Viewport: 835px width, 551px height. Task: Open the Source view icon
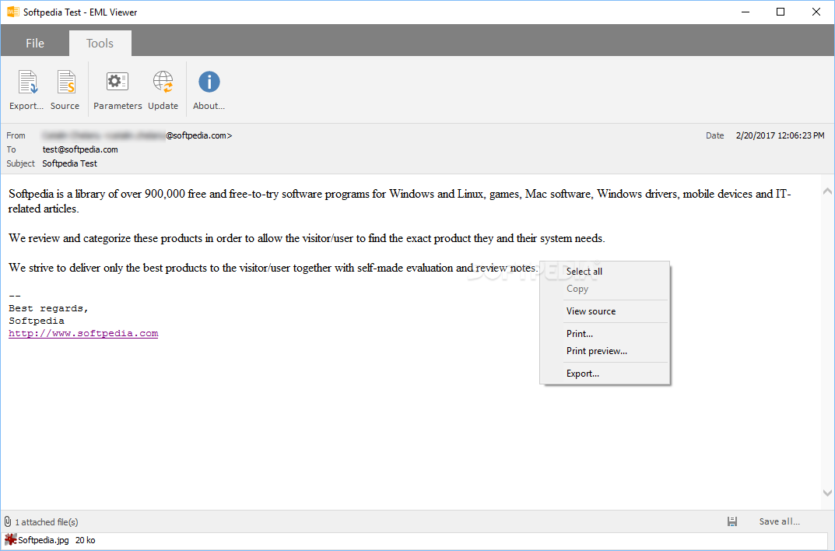pos(66,82)
